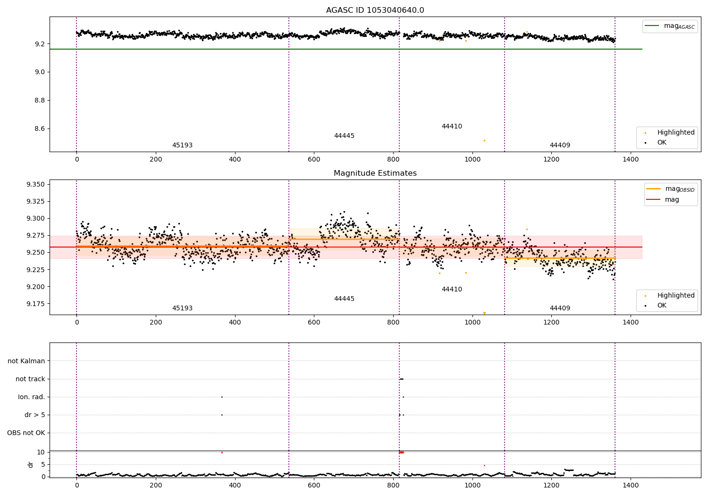The width and height of the screenshot is (708, 496).
Task: Click the 9.350 y-tick in Magnitude Estimates plot
Action: click(x=36, y=184)
